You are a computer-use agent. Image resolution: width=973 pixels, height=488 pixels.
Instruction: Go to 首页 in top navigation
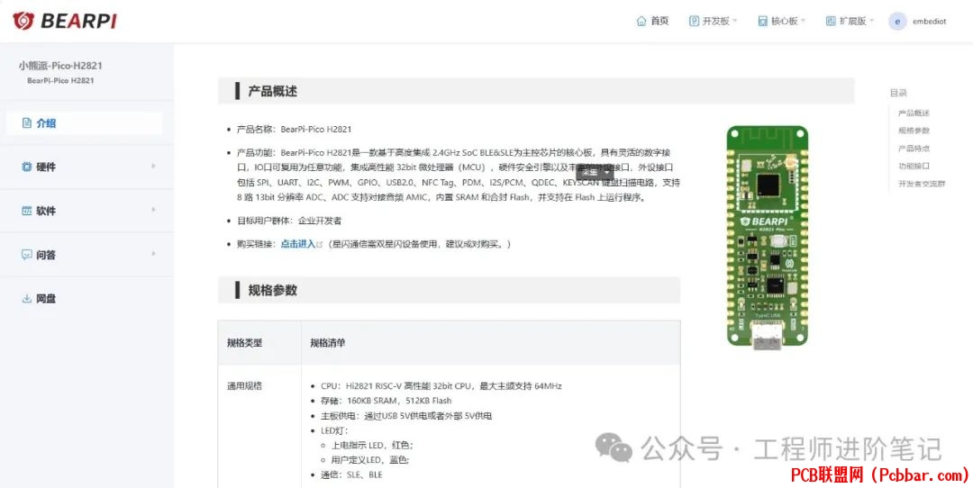pyautogui.click(x=659, y=21)
